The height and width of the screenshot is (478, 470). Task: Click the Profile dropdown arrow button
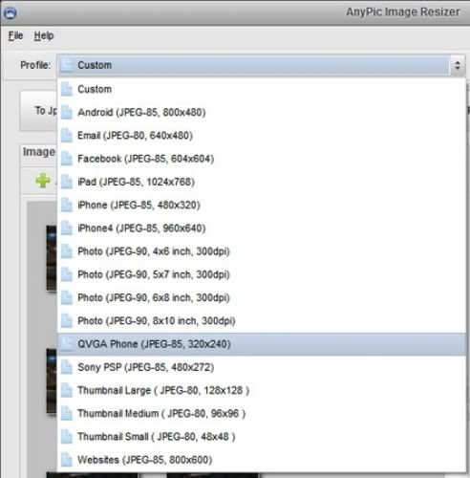pos(458,65)
